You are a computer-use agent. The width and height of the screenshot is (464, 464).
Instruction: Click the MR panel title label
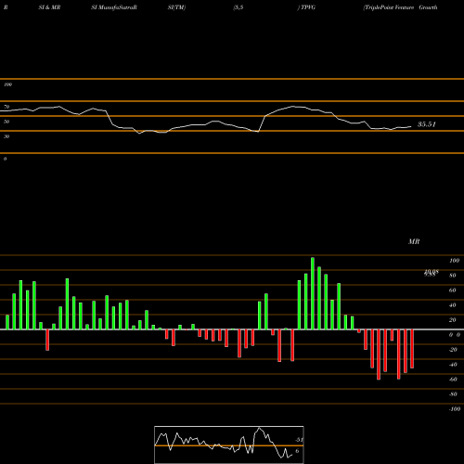coord(414,241)
